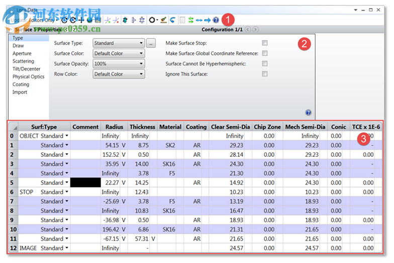This screenshot has height=263, width=394.
Task: Click the ellipsis button beside Surface Type
Action: 151,43
